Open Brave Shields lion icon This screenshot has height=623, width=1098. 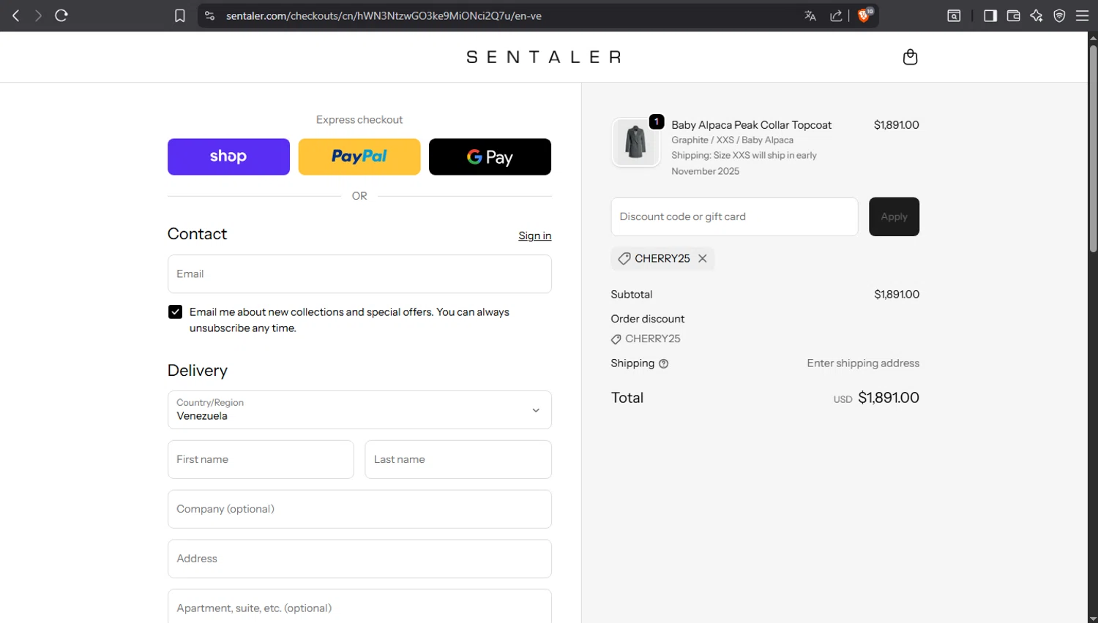tap(864, 15)
